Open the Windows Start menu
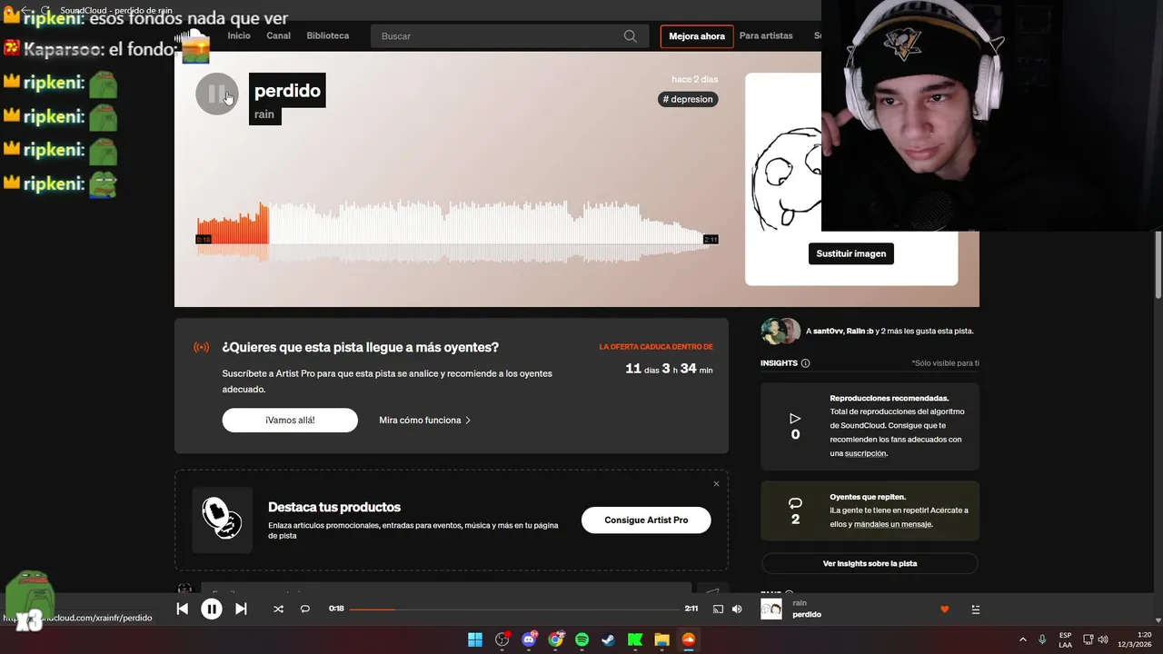Viewport: 1163px width, 654px height. tap(475, 639)
